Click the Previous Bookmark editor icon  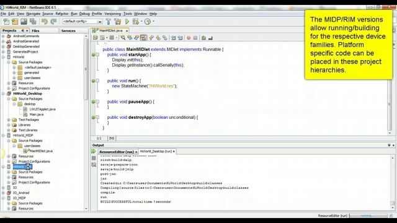pyautogui.click(x=151, y=38)
